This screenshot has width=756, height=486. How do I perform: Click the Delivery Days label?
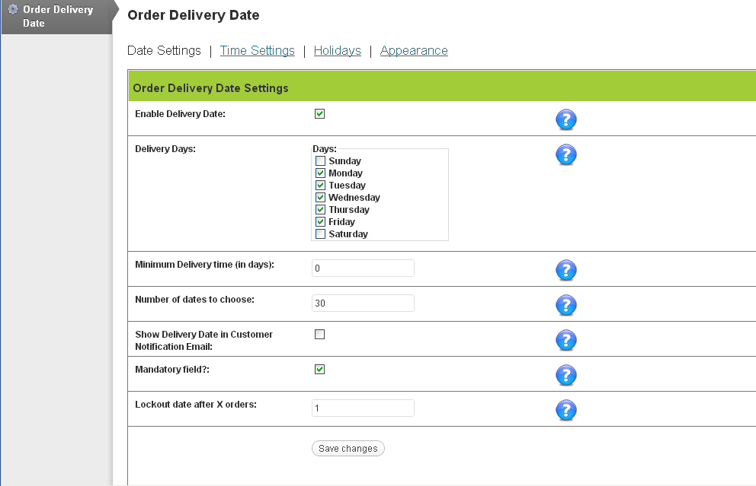[x=165, y=149]
